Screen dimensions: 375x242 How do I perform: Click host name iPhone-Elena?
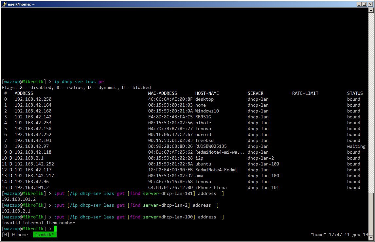[211, 187]
